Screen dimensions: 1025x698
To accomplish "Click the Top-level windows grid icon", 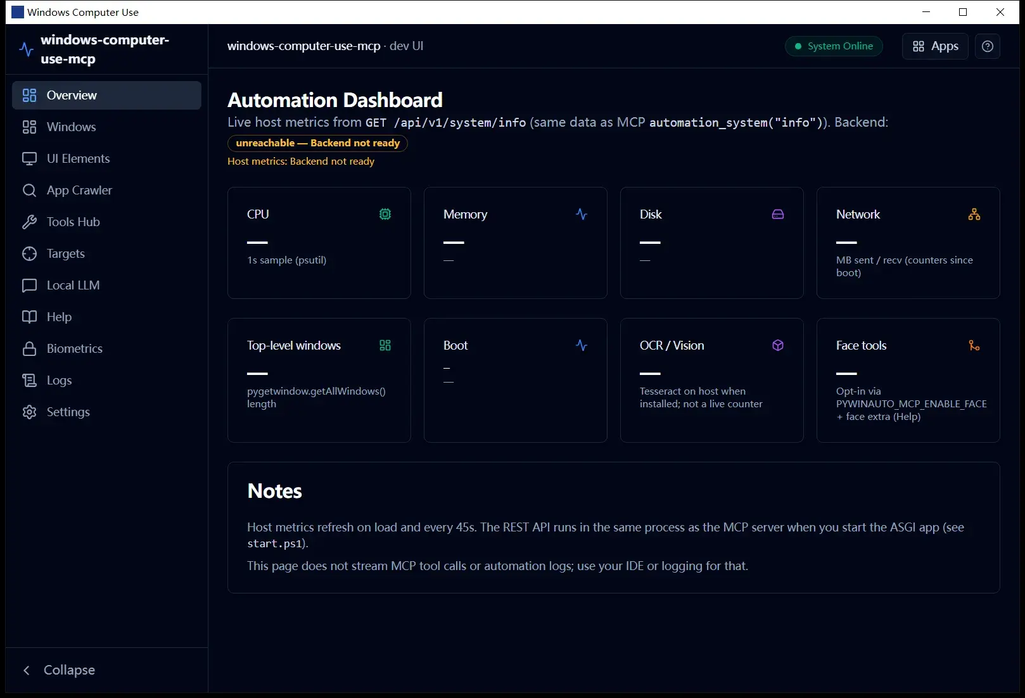I will pyautogui.click(x=385, y=345).
